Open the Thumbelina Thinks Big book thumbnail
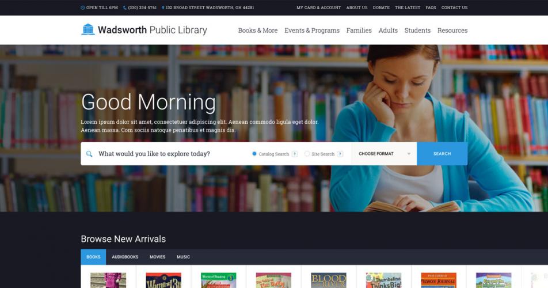 [x=384, y=281]
